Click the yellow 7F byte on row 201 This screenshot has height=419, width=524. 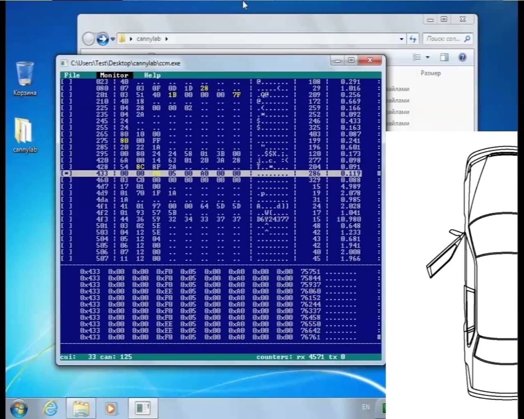tap(237, 95)
